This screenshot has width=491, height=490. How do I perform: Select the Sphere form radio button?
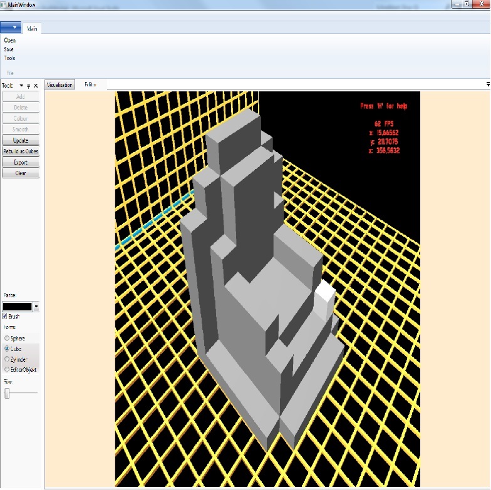coord(7,338)
